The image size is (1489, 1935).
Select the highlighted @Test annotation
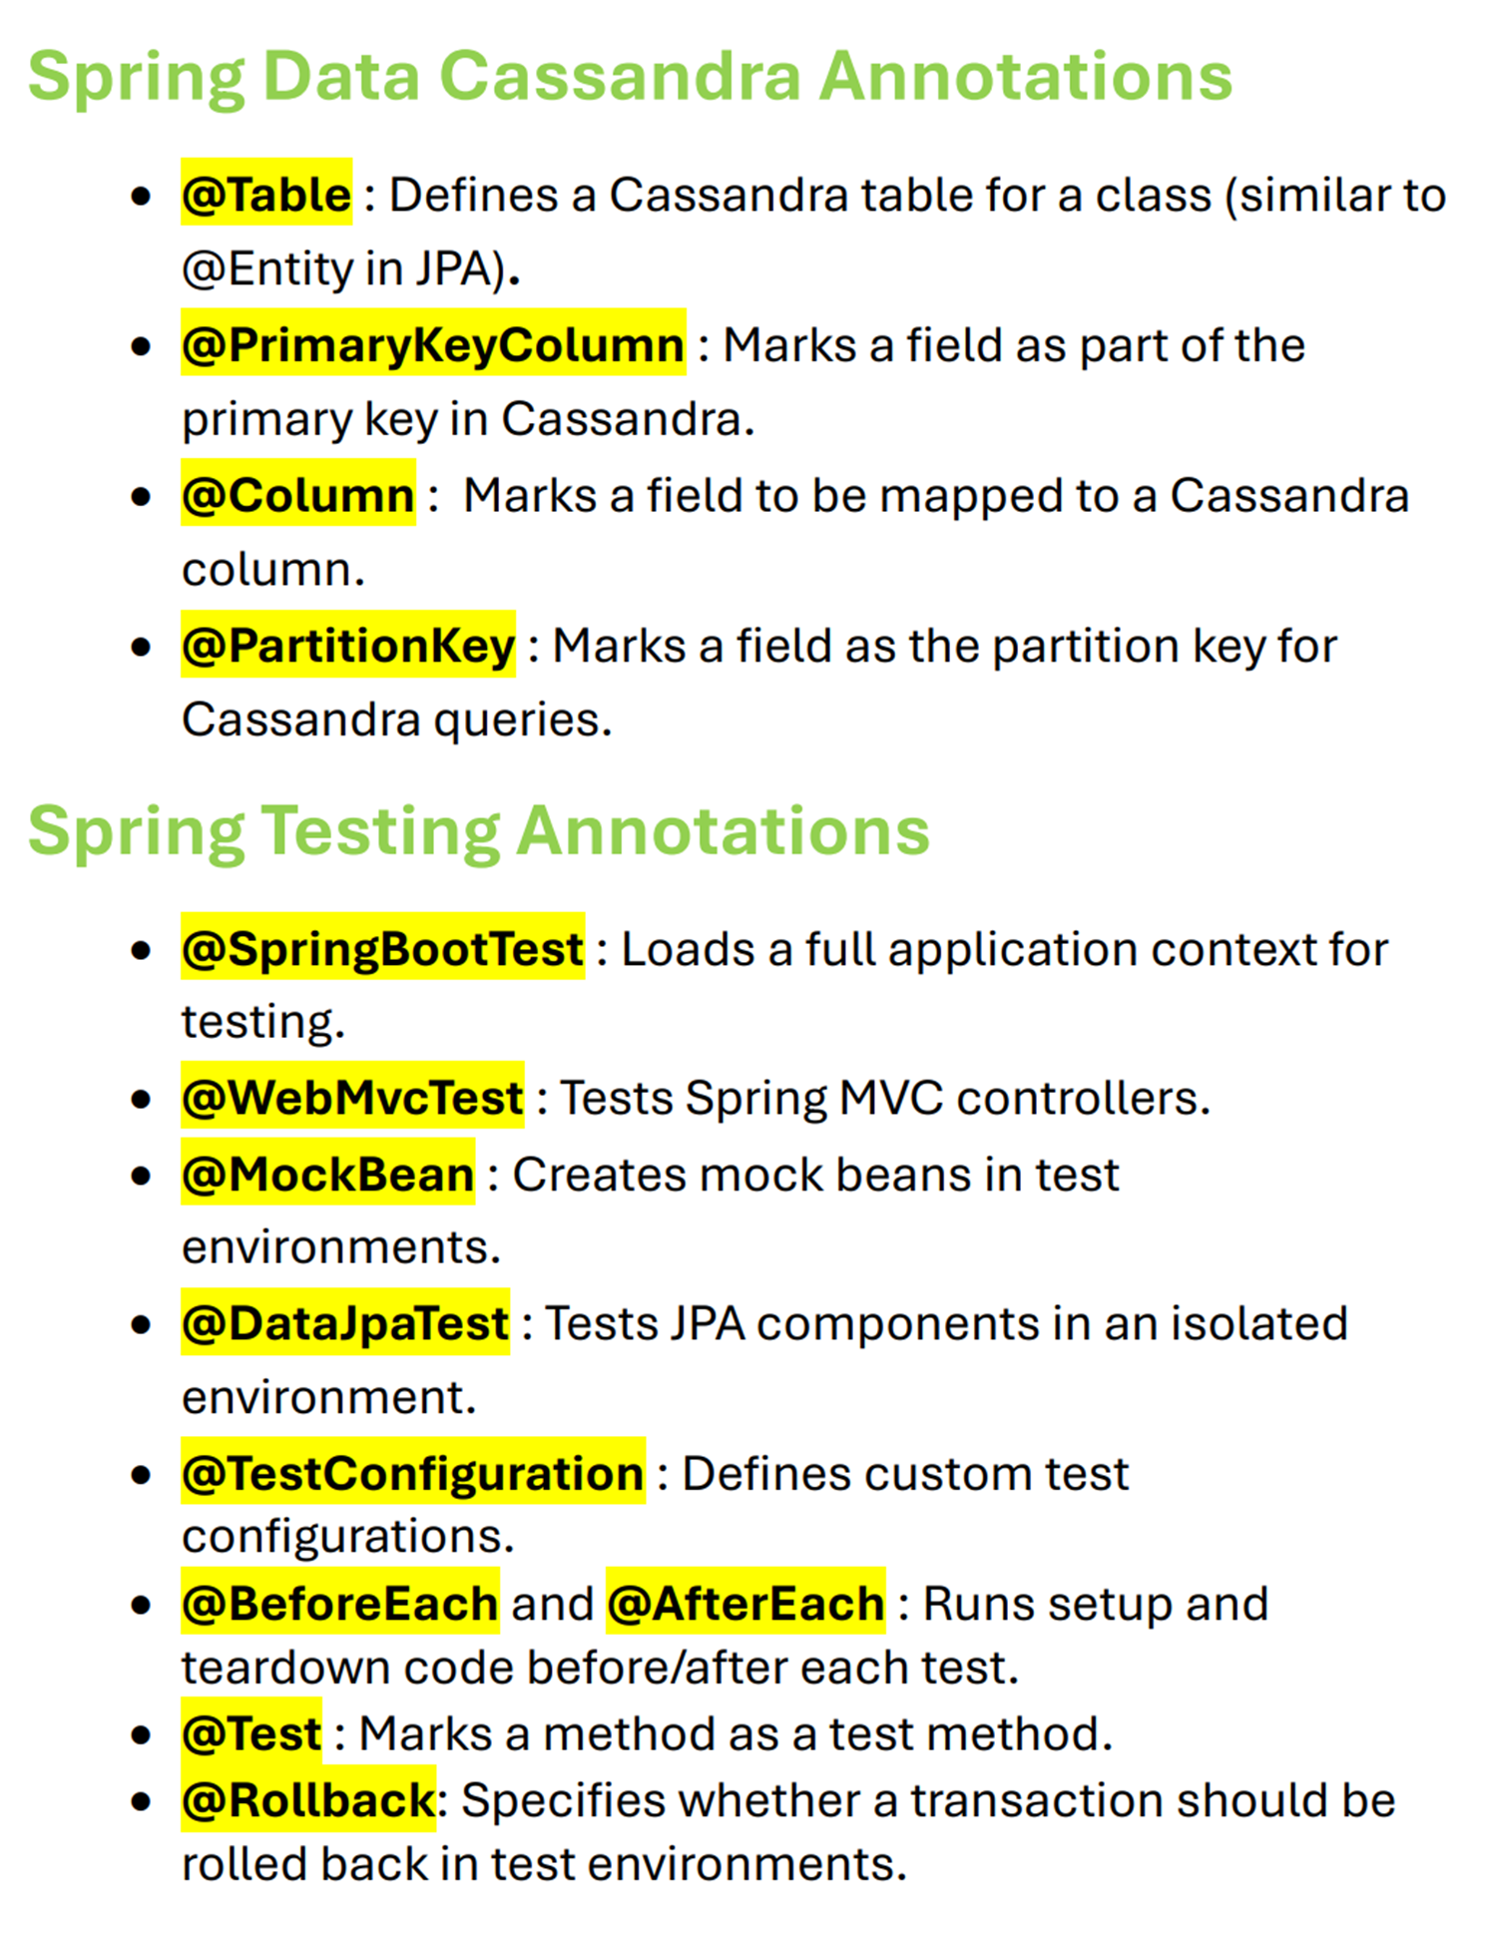click(251, 1732)
